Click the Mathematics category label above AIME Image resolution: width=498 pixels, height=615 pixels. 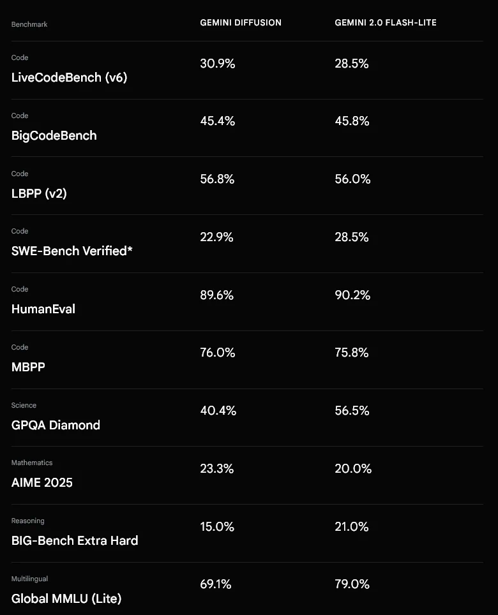32,463
